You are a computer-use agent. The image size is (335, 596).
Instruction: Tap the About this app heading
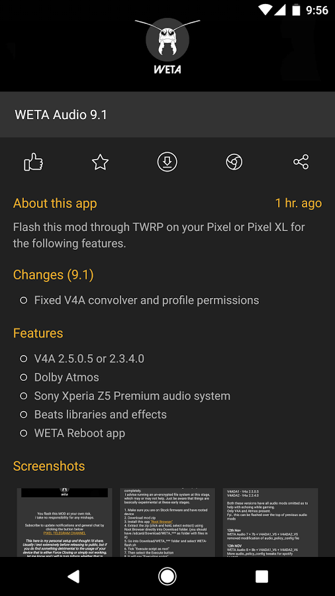(x=55, y=203)
